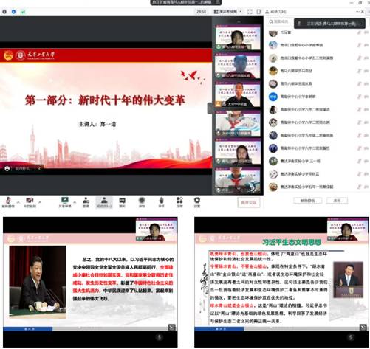This screenshot has width=370, height=349.
Task: Click the search members input field
Action: 280,21
